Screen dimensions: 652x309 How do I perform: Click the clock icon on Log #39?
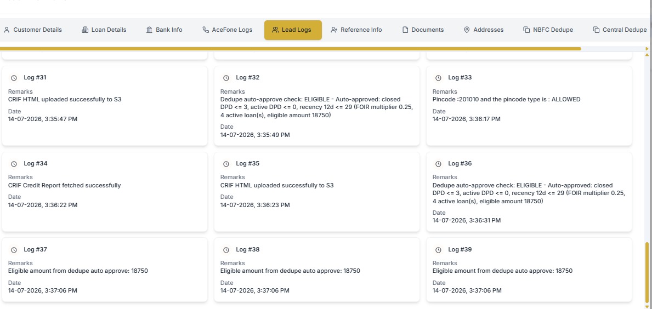[438, 250]
